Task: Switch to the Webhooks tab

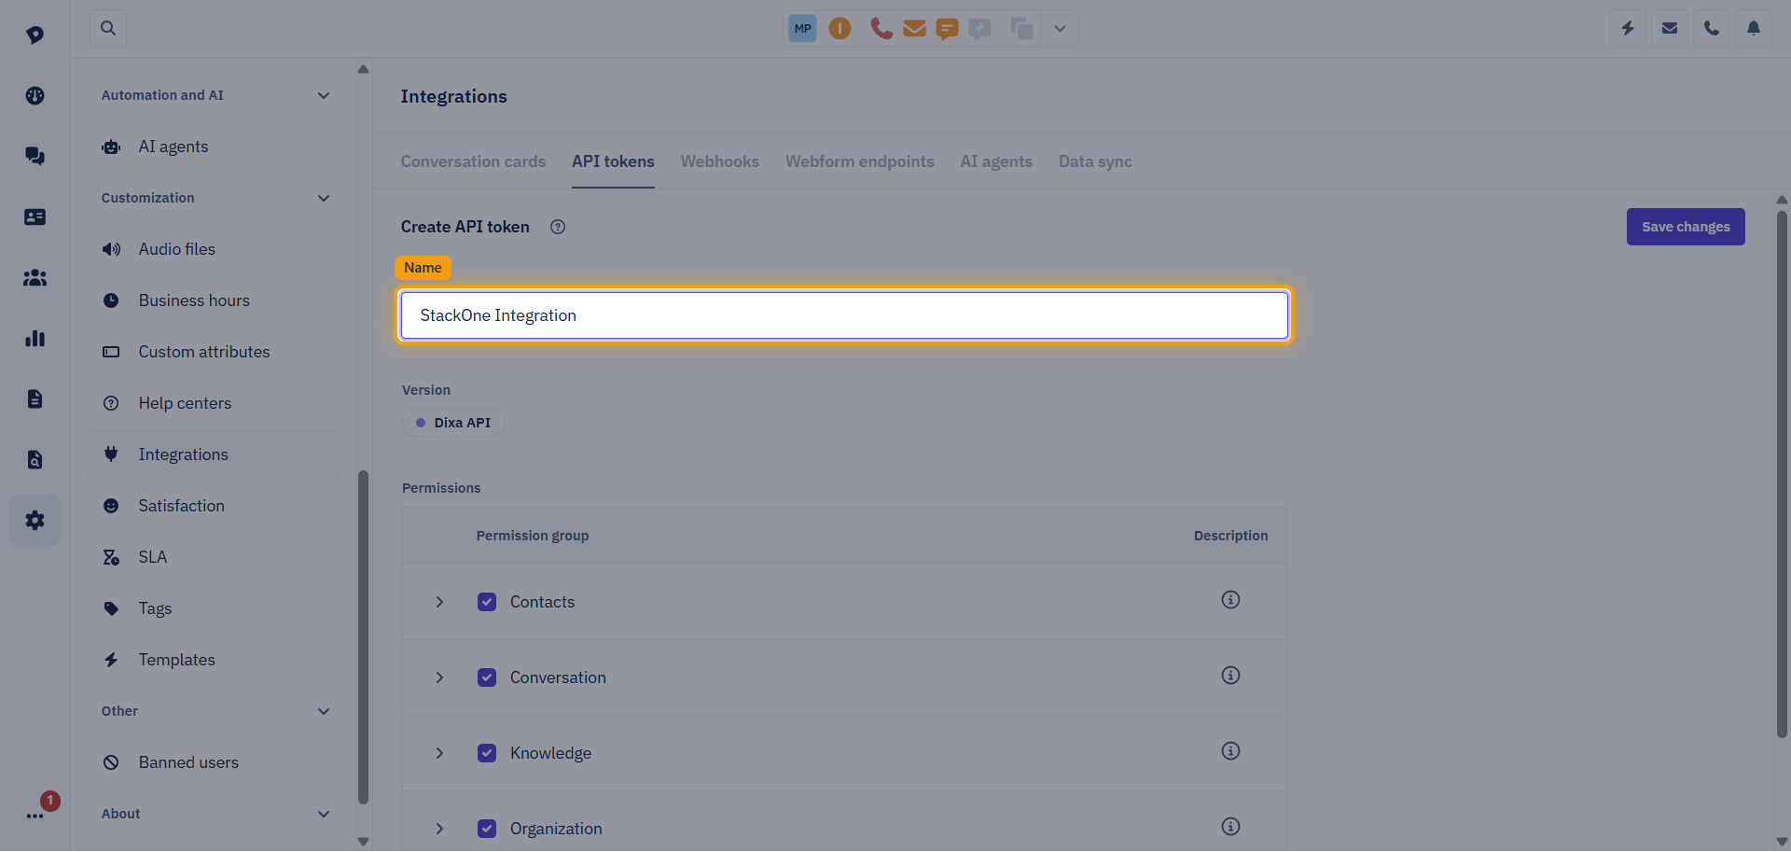Action: [719, 161]
